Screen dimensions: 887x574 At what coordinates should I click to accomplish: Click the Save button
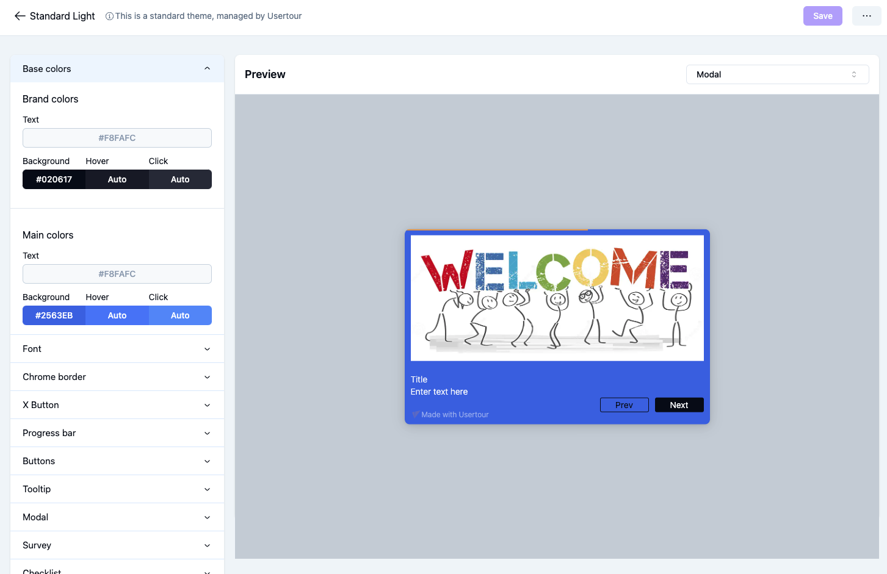click(x=822, y=16)
